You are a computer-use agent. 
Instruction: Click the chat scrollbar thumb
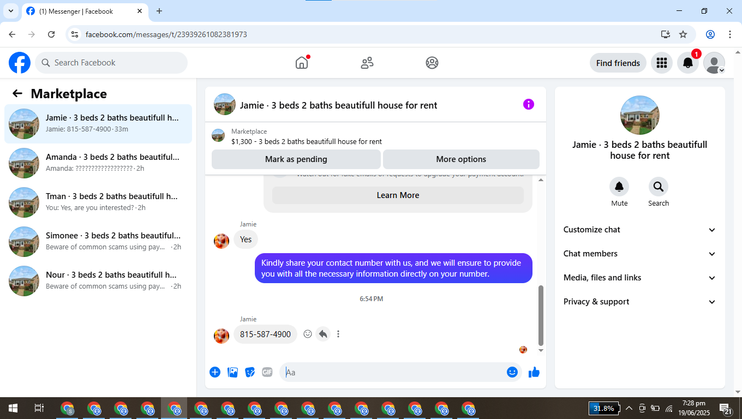541,315
